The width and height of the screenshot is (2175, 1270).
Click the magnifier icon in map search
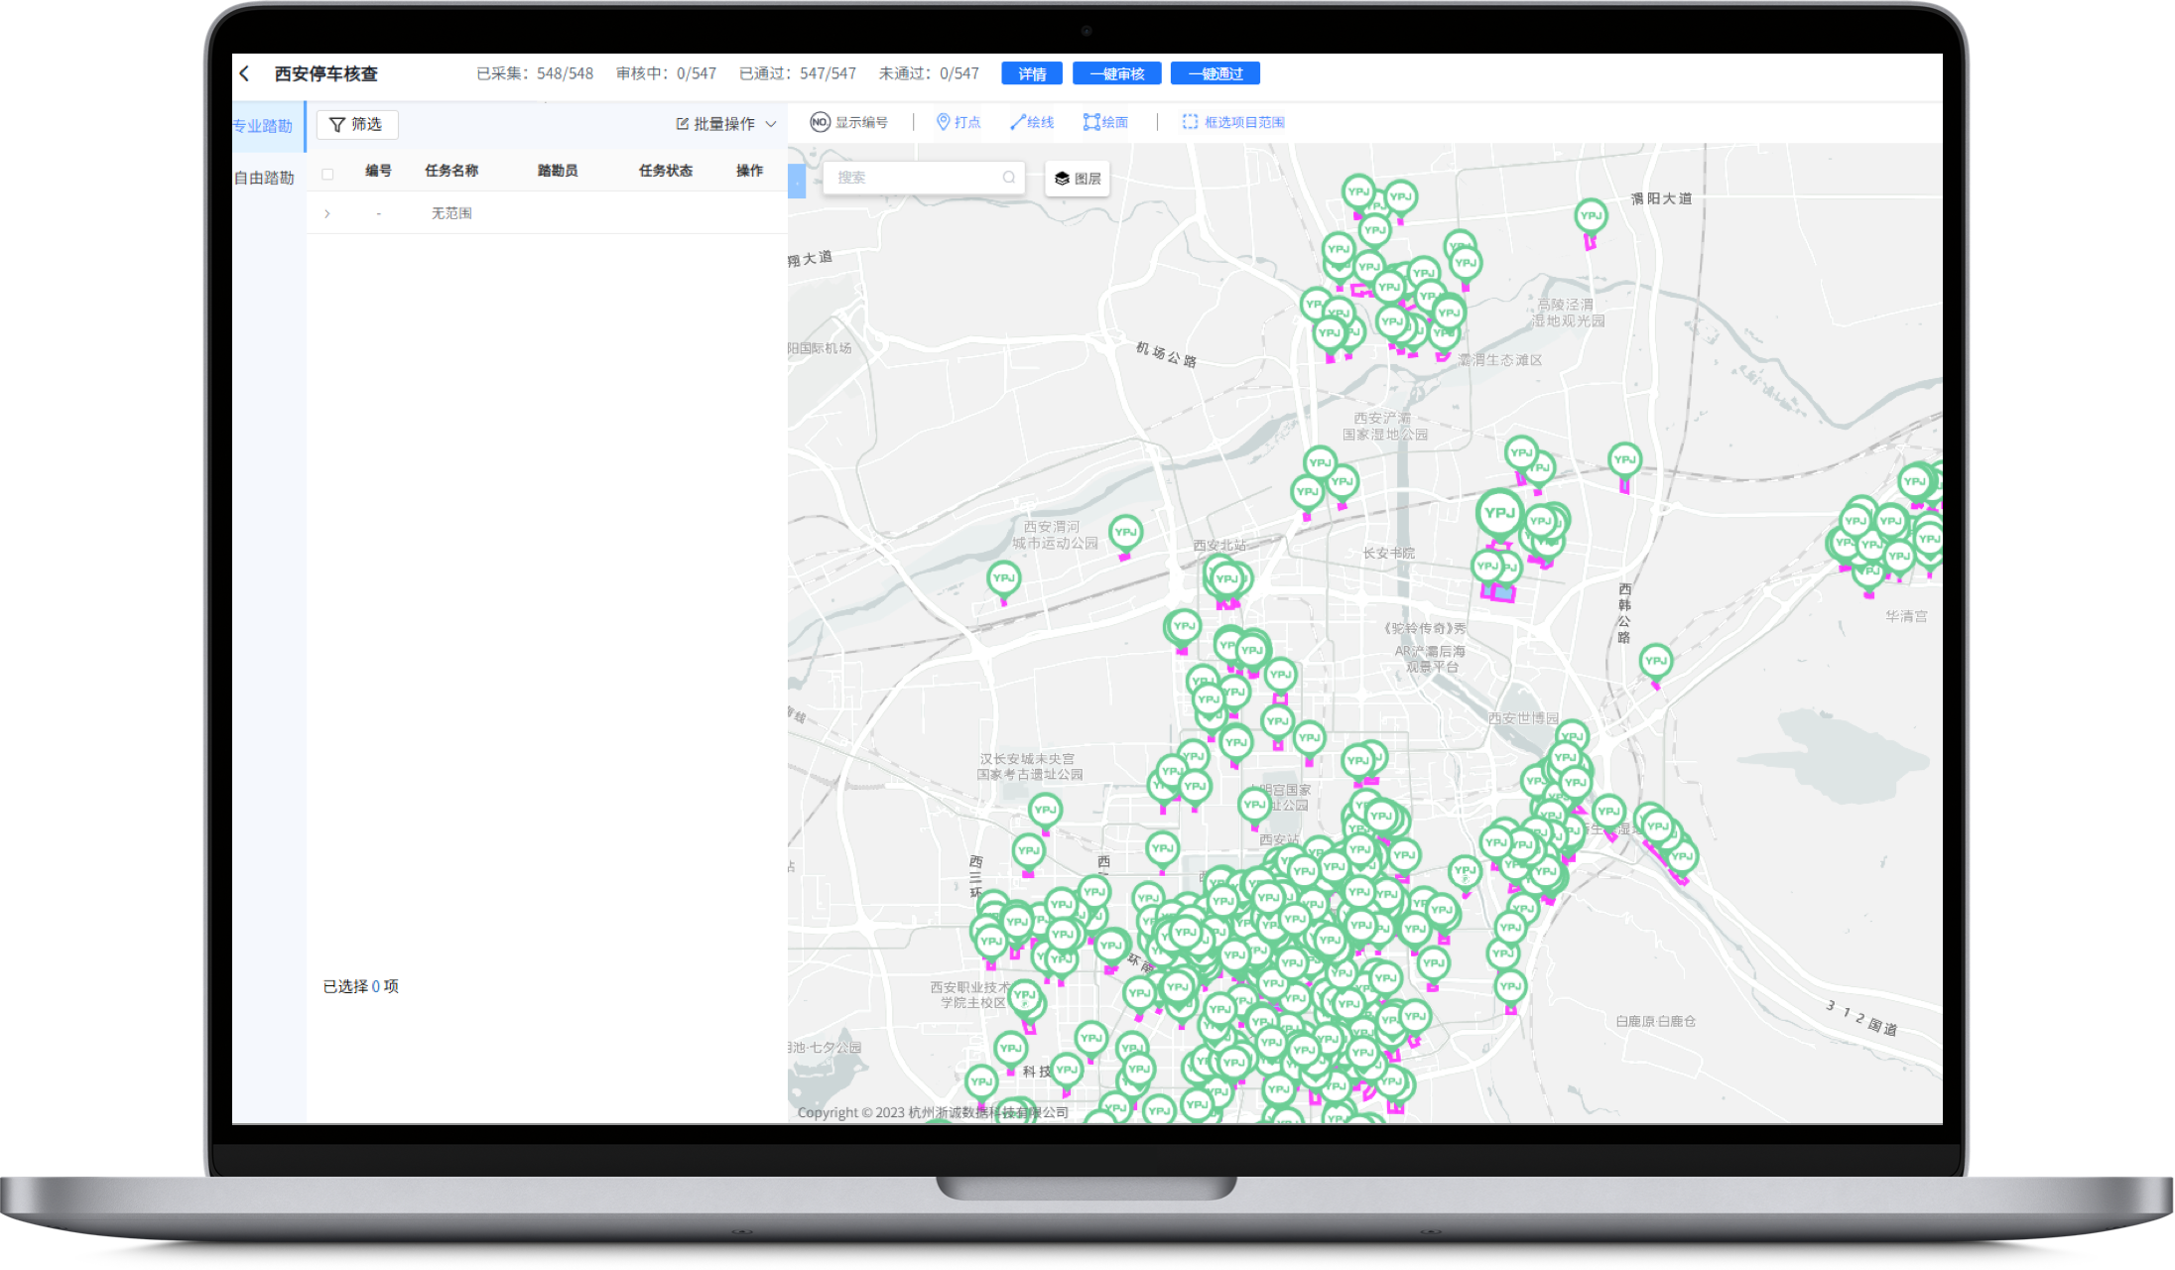click(1008, 178)
